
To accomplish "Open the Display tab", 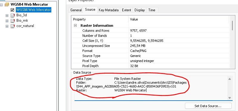I will 140,10.
